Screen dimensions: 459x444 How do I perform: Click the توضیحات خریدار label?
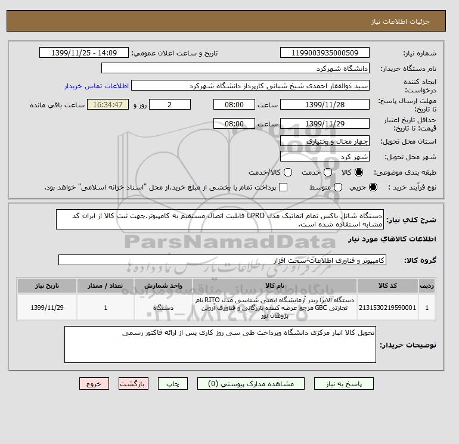(x=408, y=345)
